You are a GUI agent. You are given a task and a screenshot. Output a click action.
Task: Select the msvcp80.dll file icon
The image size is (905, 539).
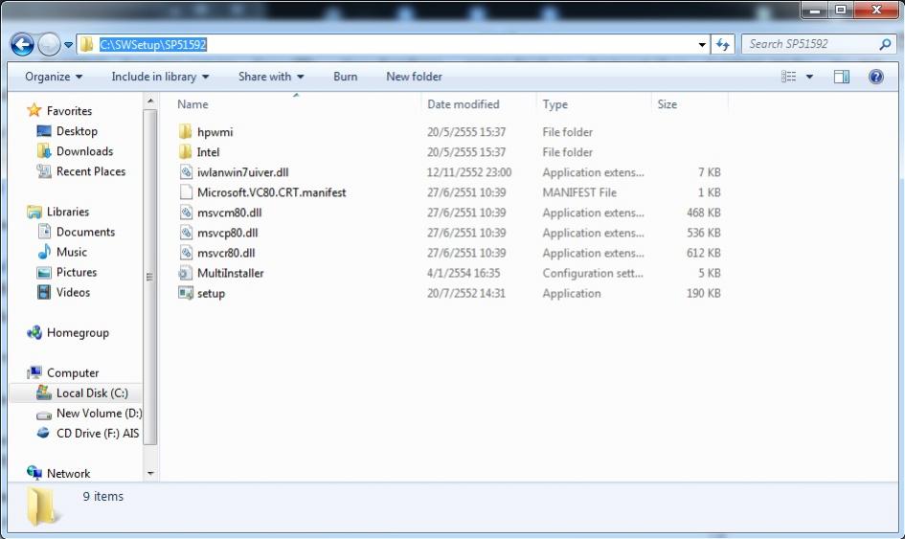click(x=185, y=233)
